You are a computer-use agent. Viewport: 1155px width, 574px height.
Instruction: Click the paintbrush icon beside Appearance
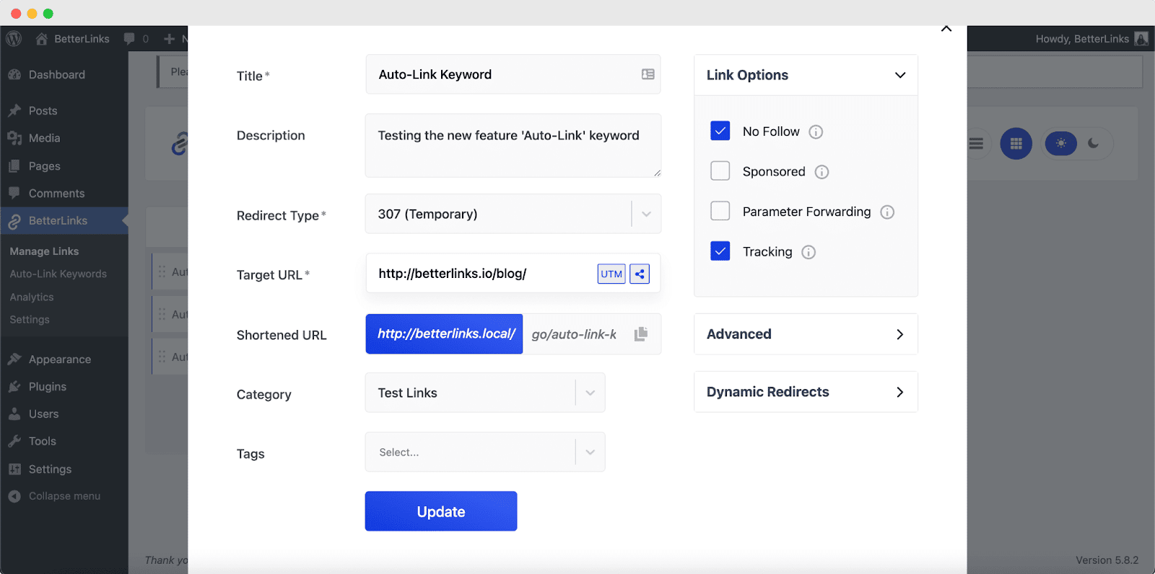pos(14,360)
